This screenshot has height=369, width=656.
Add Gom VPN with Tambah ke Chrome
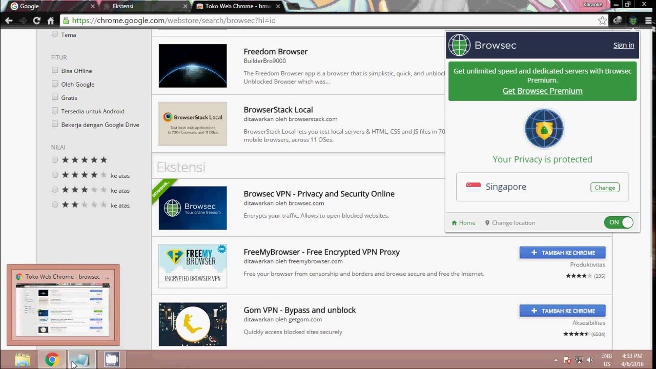click(x=562, y=311)
